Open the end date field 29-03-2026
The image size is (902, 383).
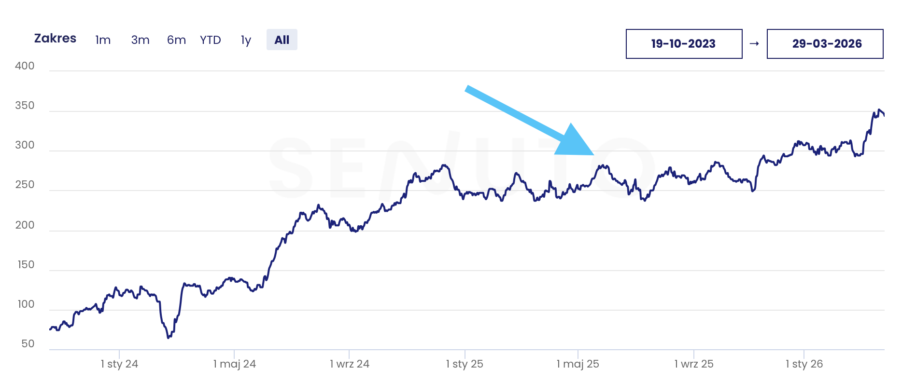point(825,44)
